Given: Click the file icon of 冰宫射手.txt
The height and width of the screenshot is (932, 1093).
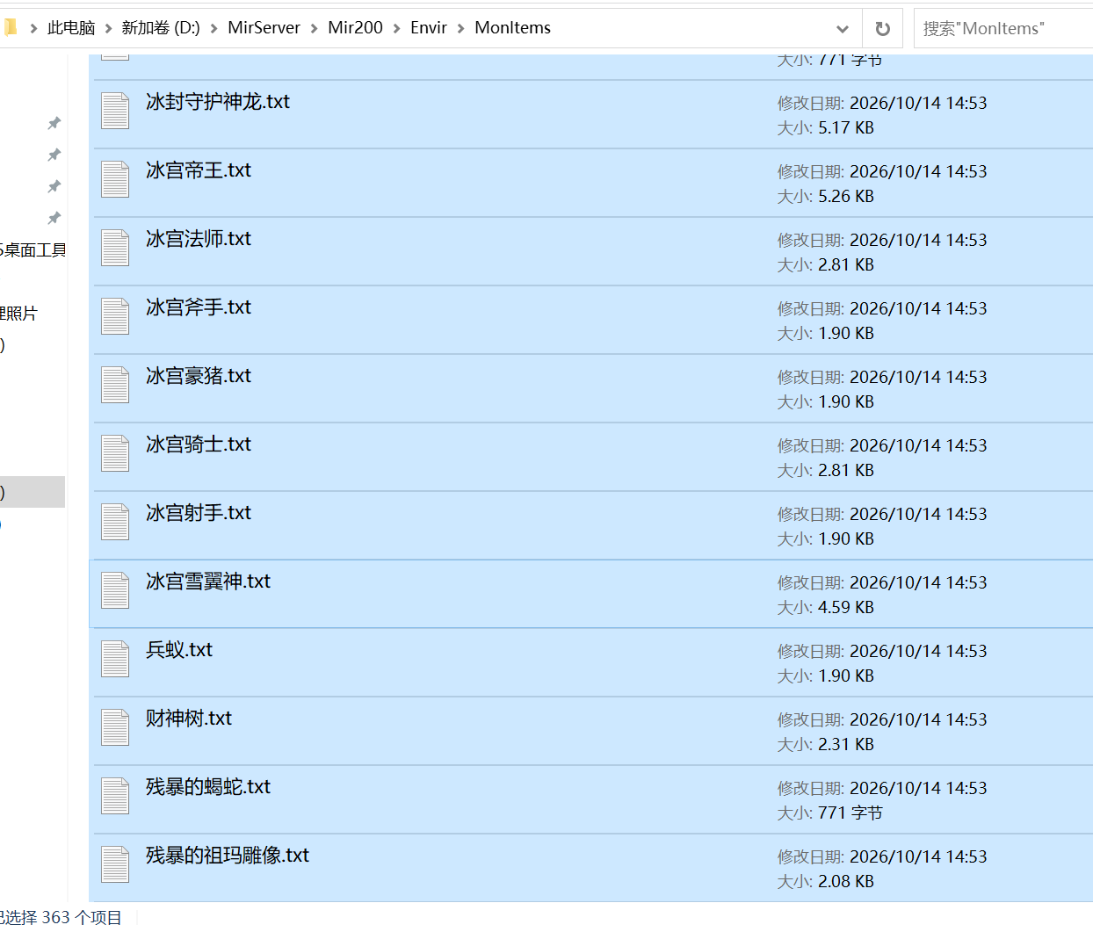Looking at the screenshot, I should (115, 523).
